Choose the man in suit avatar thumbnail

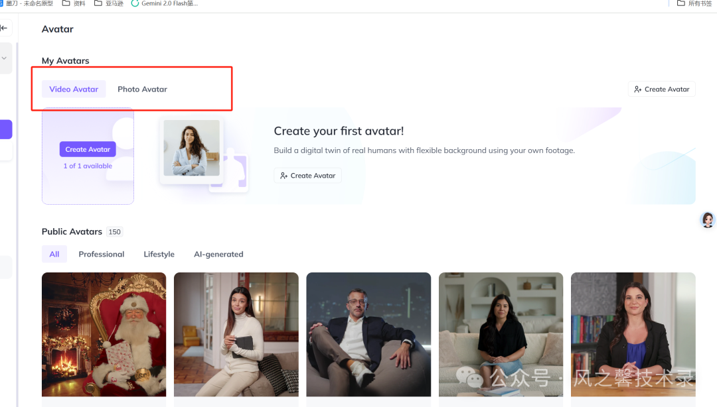(x=368, y=335)
